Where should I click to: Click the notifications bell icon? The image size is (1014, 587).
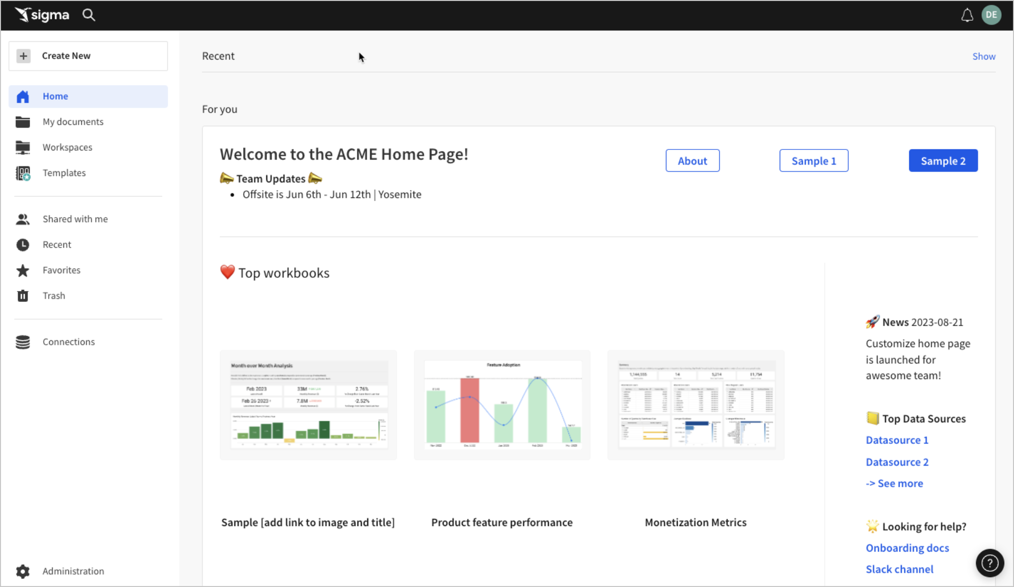pos(967,15)
